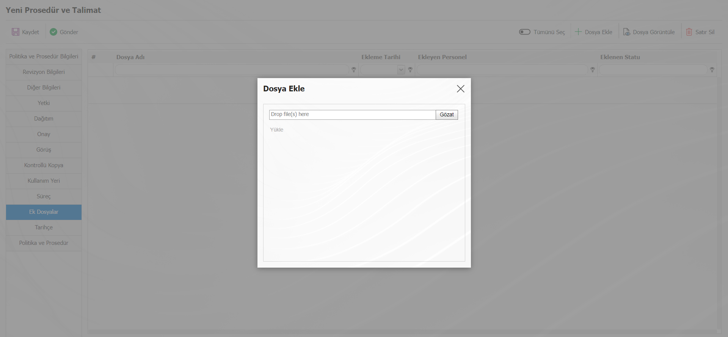
Task: Expand the Ekleme Tarihi date dropdown
Action: tap(401, 70)
